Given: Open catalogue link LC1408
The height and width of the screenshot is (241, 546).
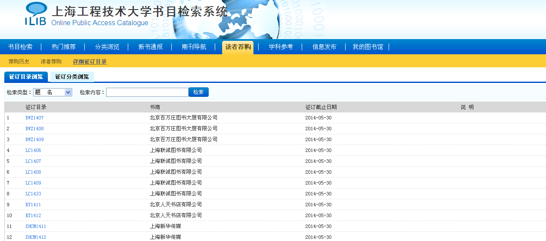Looking at the screenshot, I should pos(33,172).
